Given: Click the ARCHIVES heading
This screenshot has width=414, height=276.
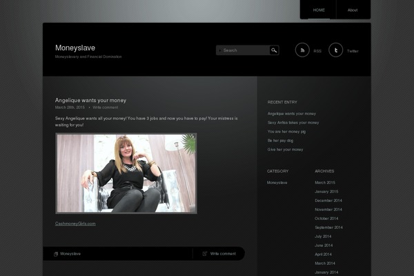Looking at the screenshot, I should click(324, 171).
